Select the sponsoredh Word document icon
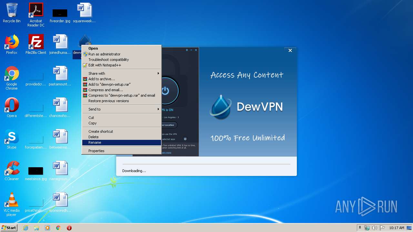Screen dimensions: 413x232 60,202
